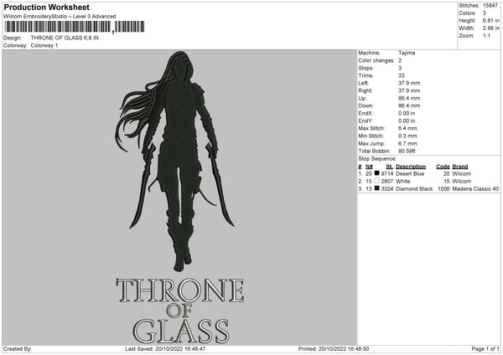
Task: Click the stitch count "2807" cell
Action: point(387,182)
